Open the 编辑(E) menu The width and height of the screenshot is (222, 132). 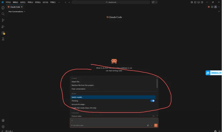coord(16,2)
